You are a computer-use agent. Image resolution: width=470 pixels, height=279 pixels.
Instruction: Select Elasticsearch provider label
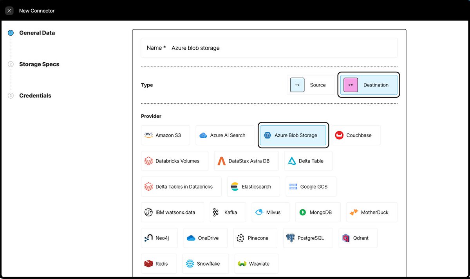257,187
